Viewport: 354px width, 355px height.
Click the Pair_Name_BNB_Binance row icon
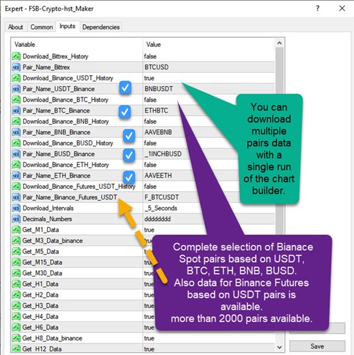pyautogui.click(x=17, y=132)
